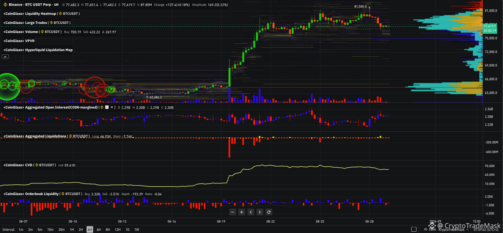The width and height of the screenshot is (503, 233).
Task: Select the 30m interval
Action: [x=62, y=230]
